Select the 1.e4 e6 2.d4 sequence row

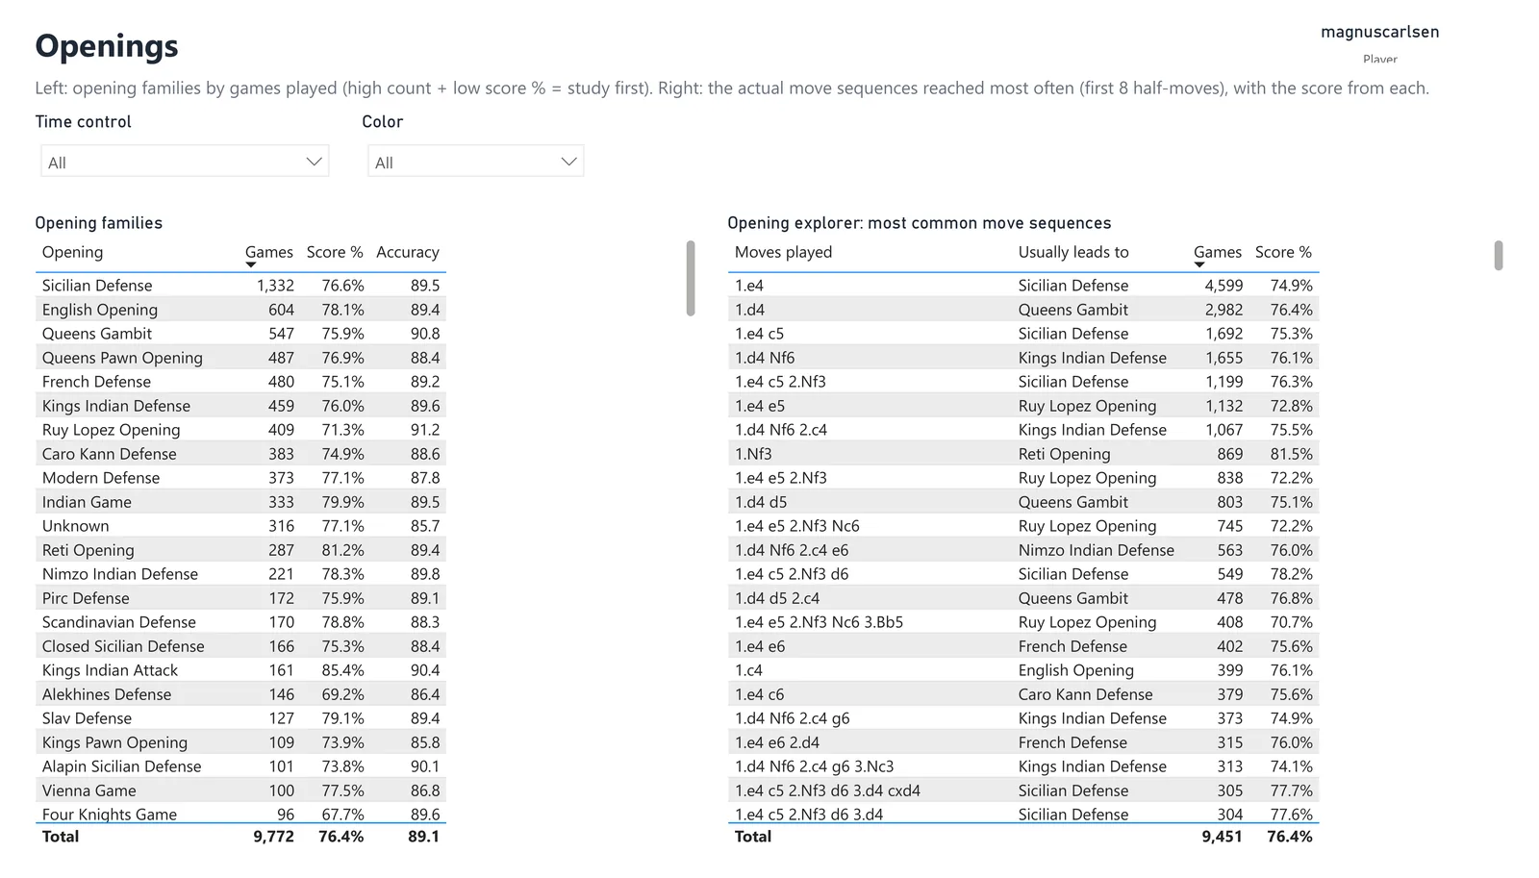point(1023,742)
